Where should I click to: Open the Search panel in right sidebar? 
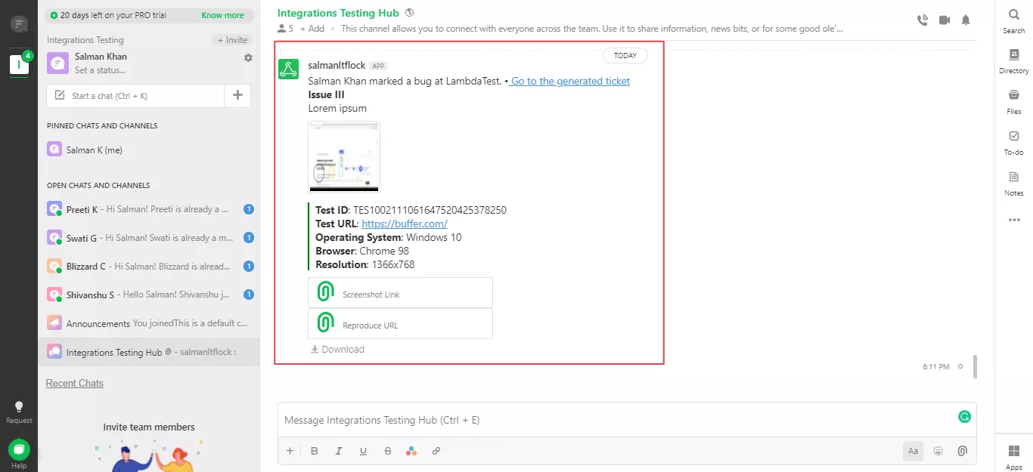1013,21
